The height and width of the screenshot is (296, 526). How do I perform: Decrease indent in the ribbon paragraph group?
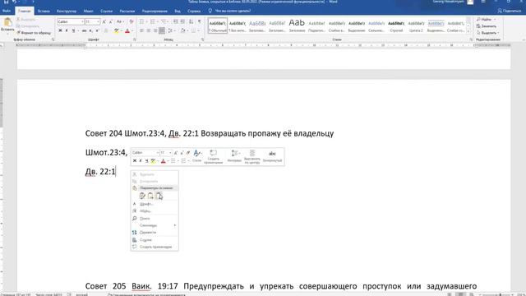point(176,22)
